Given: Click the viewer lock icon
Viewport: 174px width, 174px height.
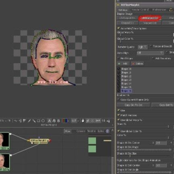Looking at the screenshot, I should (83, 121).
